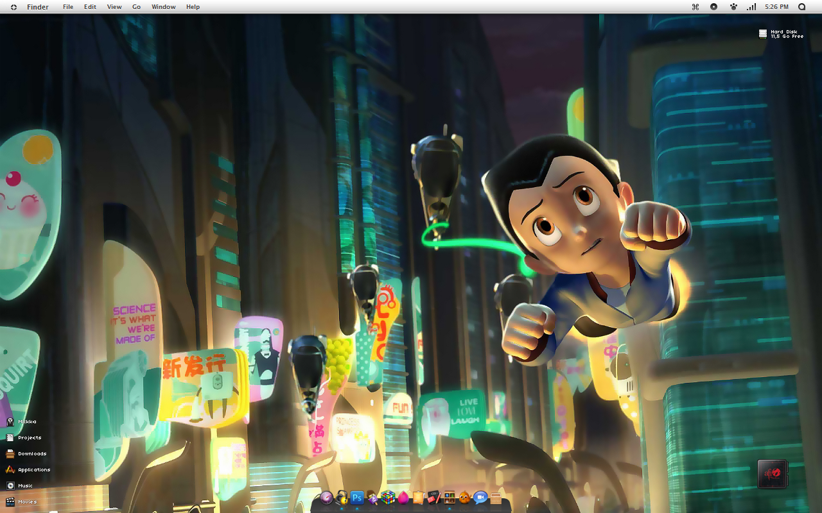Open the Go menu
The image size is (822, 513).
tap(136, 7)
